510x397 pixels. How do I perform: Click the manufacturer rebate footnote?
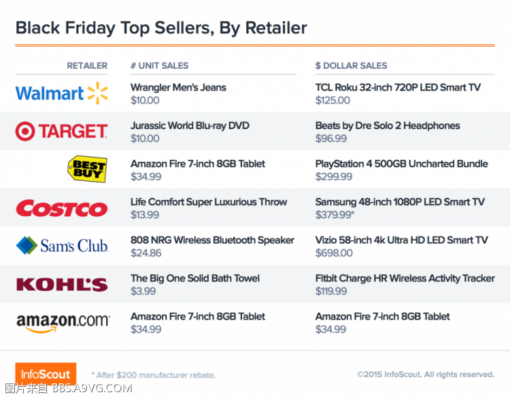coord(154,375)
